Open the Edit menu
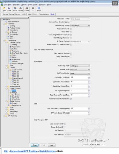Viewport: 119px width, 154px height. pos(10,5)
